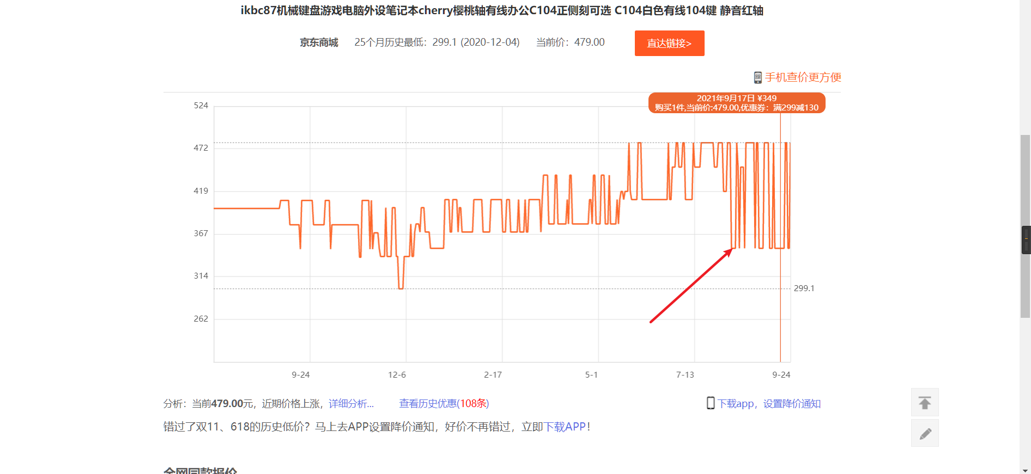Click the scrollbar down arrow
1031x474 pixels.
pos(1025,470)
